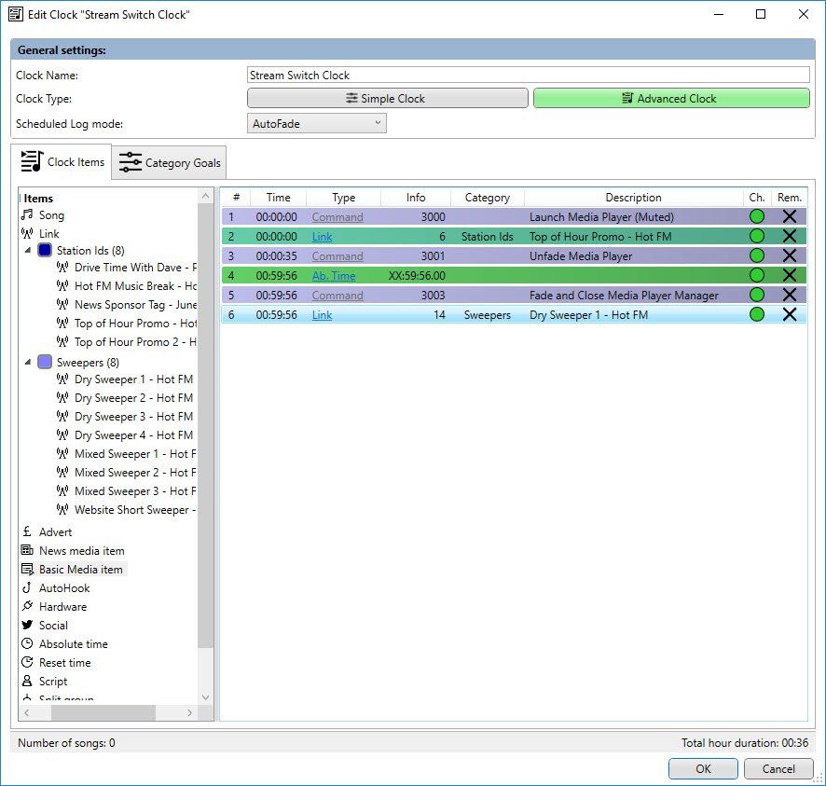Click the Link antenna icon in Items
The image size is (826, 786).
[x=27, y=233]
